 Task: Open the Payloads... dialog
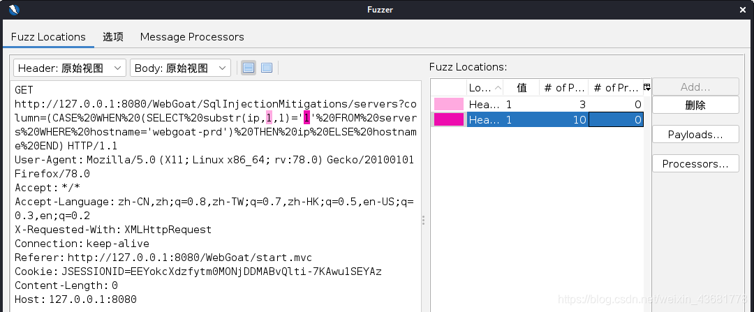point(695,135)
